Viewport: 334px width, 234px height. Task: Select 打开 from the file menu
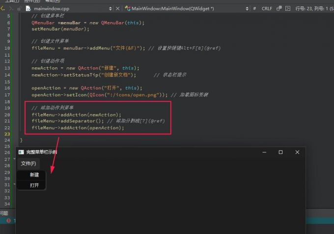coord(34,185)
